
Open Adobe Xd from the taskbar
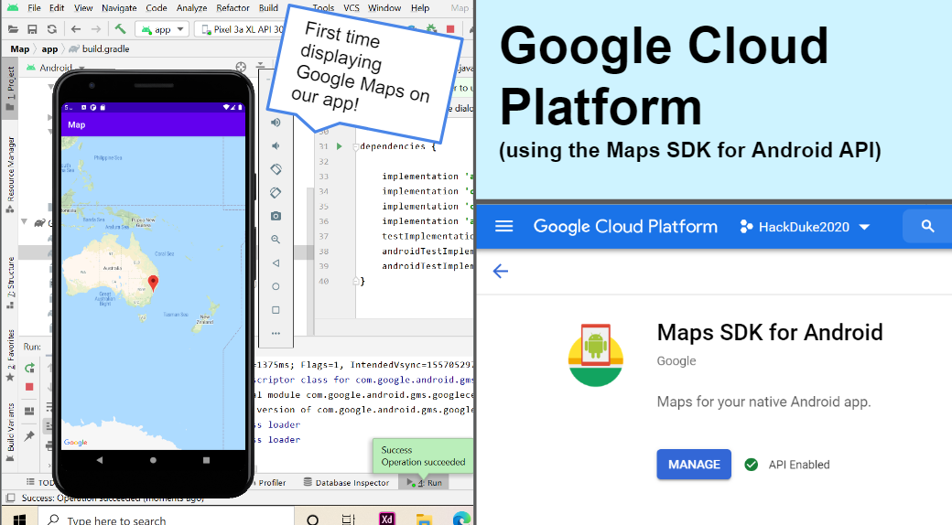click(386, 519)
